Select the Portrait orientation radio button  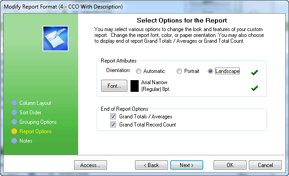pos(179,71)
